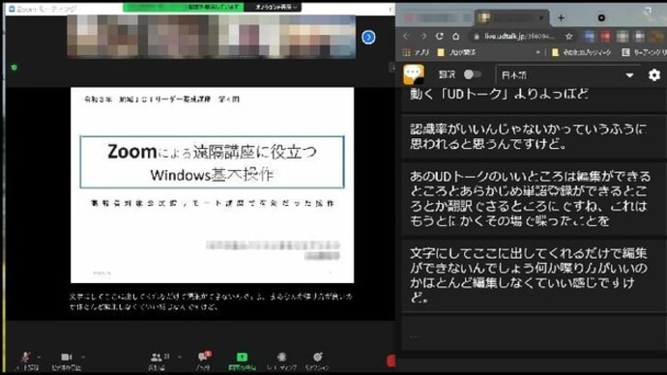Click the Zoom closed caption subtitle text
This screenshot has height=375, width=667.
coord(211,302)
